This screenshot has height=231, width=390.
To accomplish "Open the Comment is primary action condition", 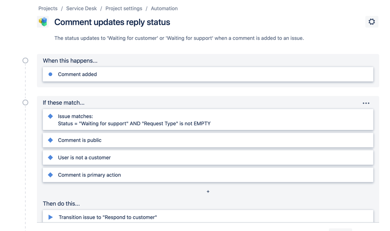I will (208, 175).
